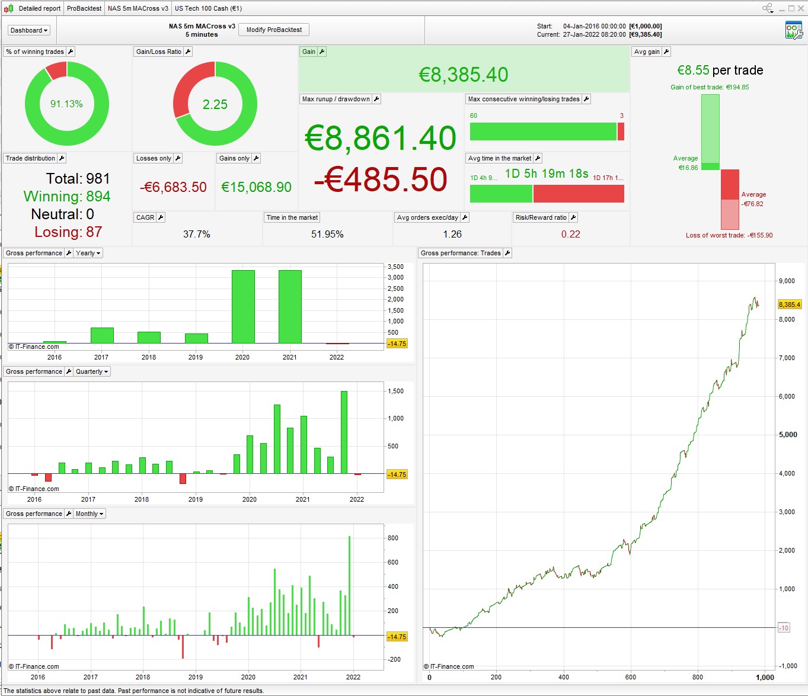Click the -€6,683.50 losses value

(x=173, y=187)
